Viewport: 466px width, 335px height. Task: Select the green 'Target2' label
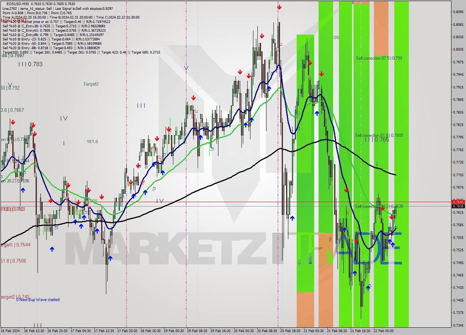pyautogui.click(x=91, y=84)
